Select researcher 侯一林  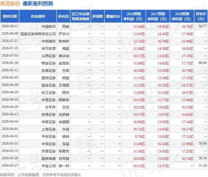[x=64, y=166]
